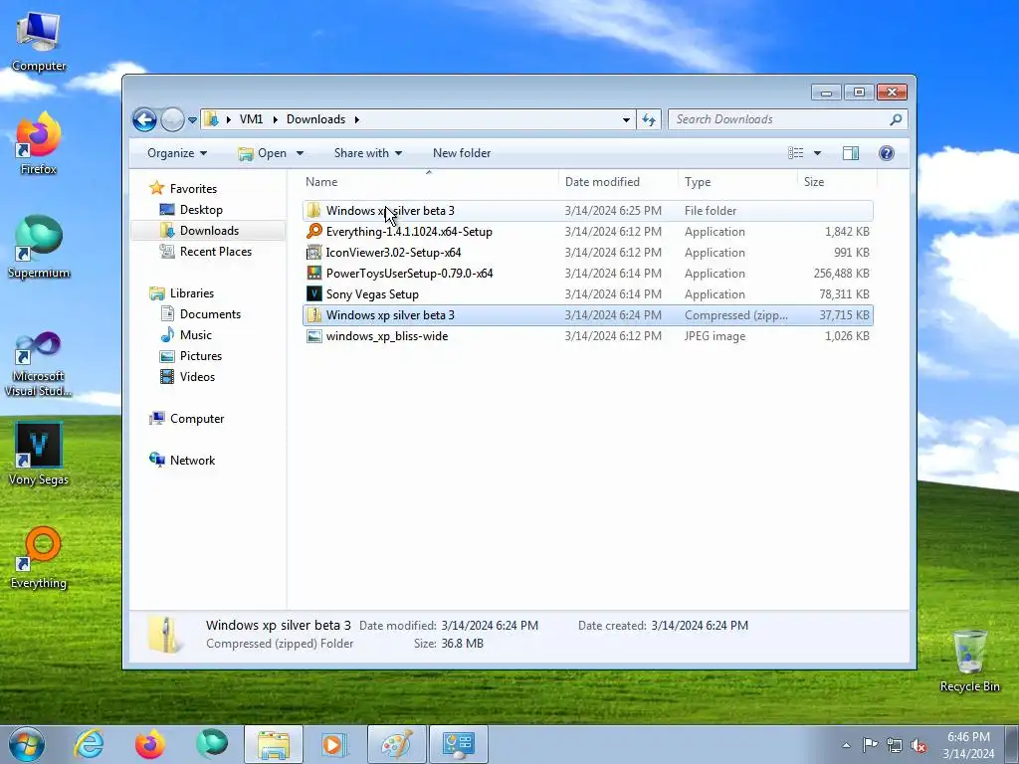Open the Windows Start orb
The image size is (1019, 764).
click(27, 744)
